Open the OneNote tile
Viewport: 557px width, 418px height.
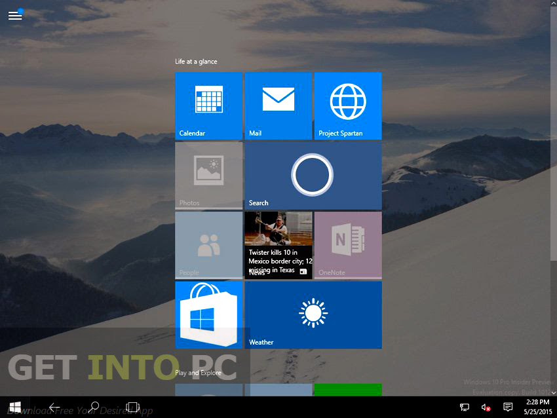(348, 245)
